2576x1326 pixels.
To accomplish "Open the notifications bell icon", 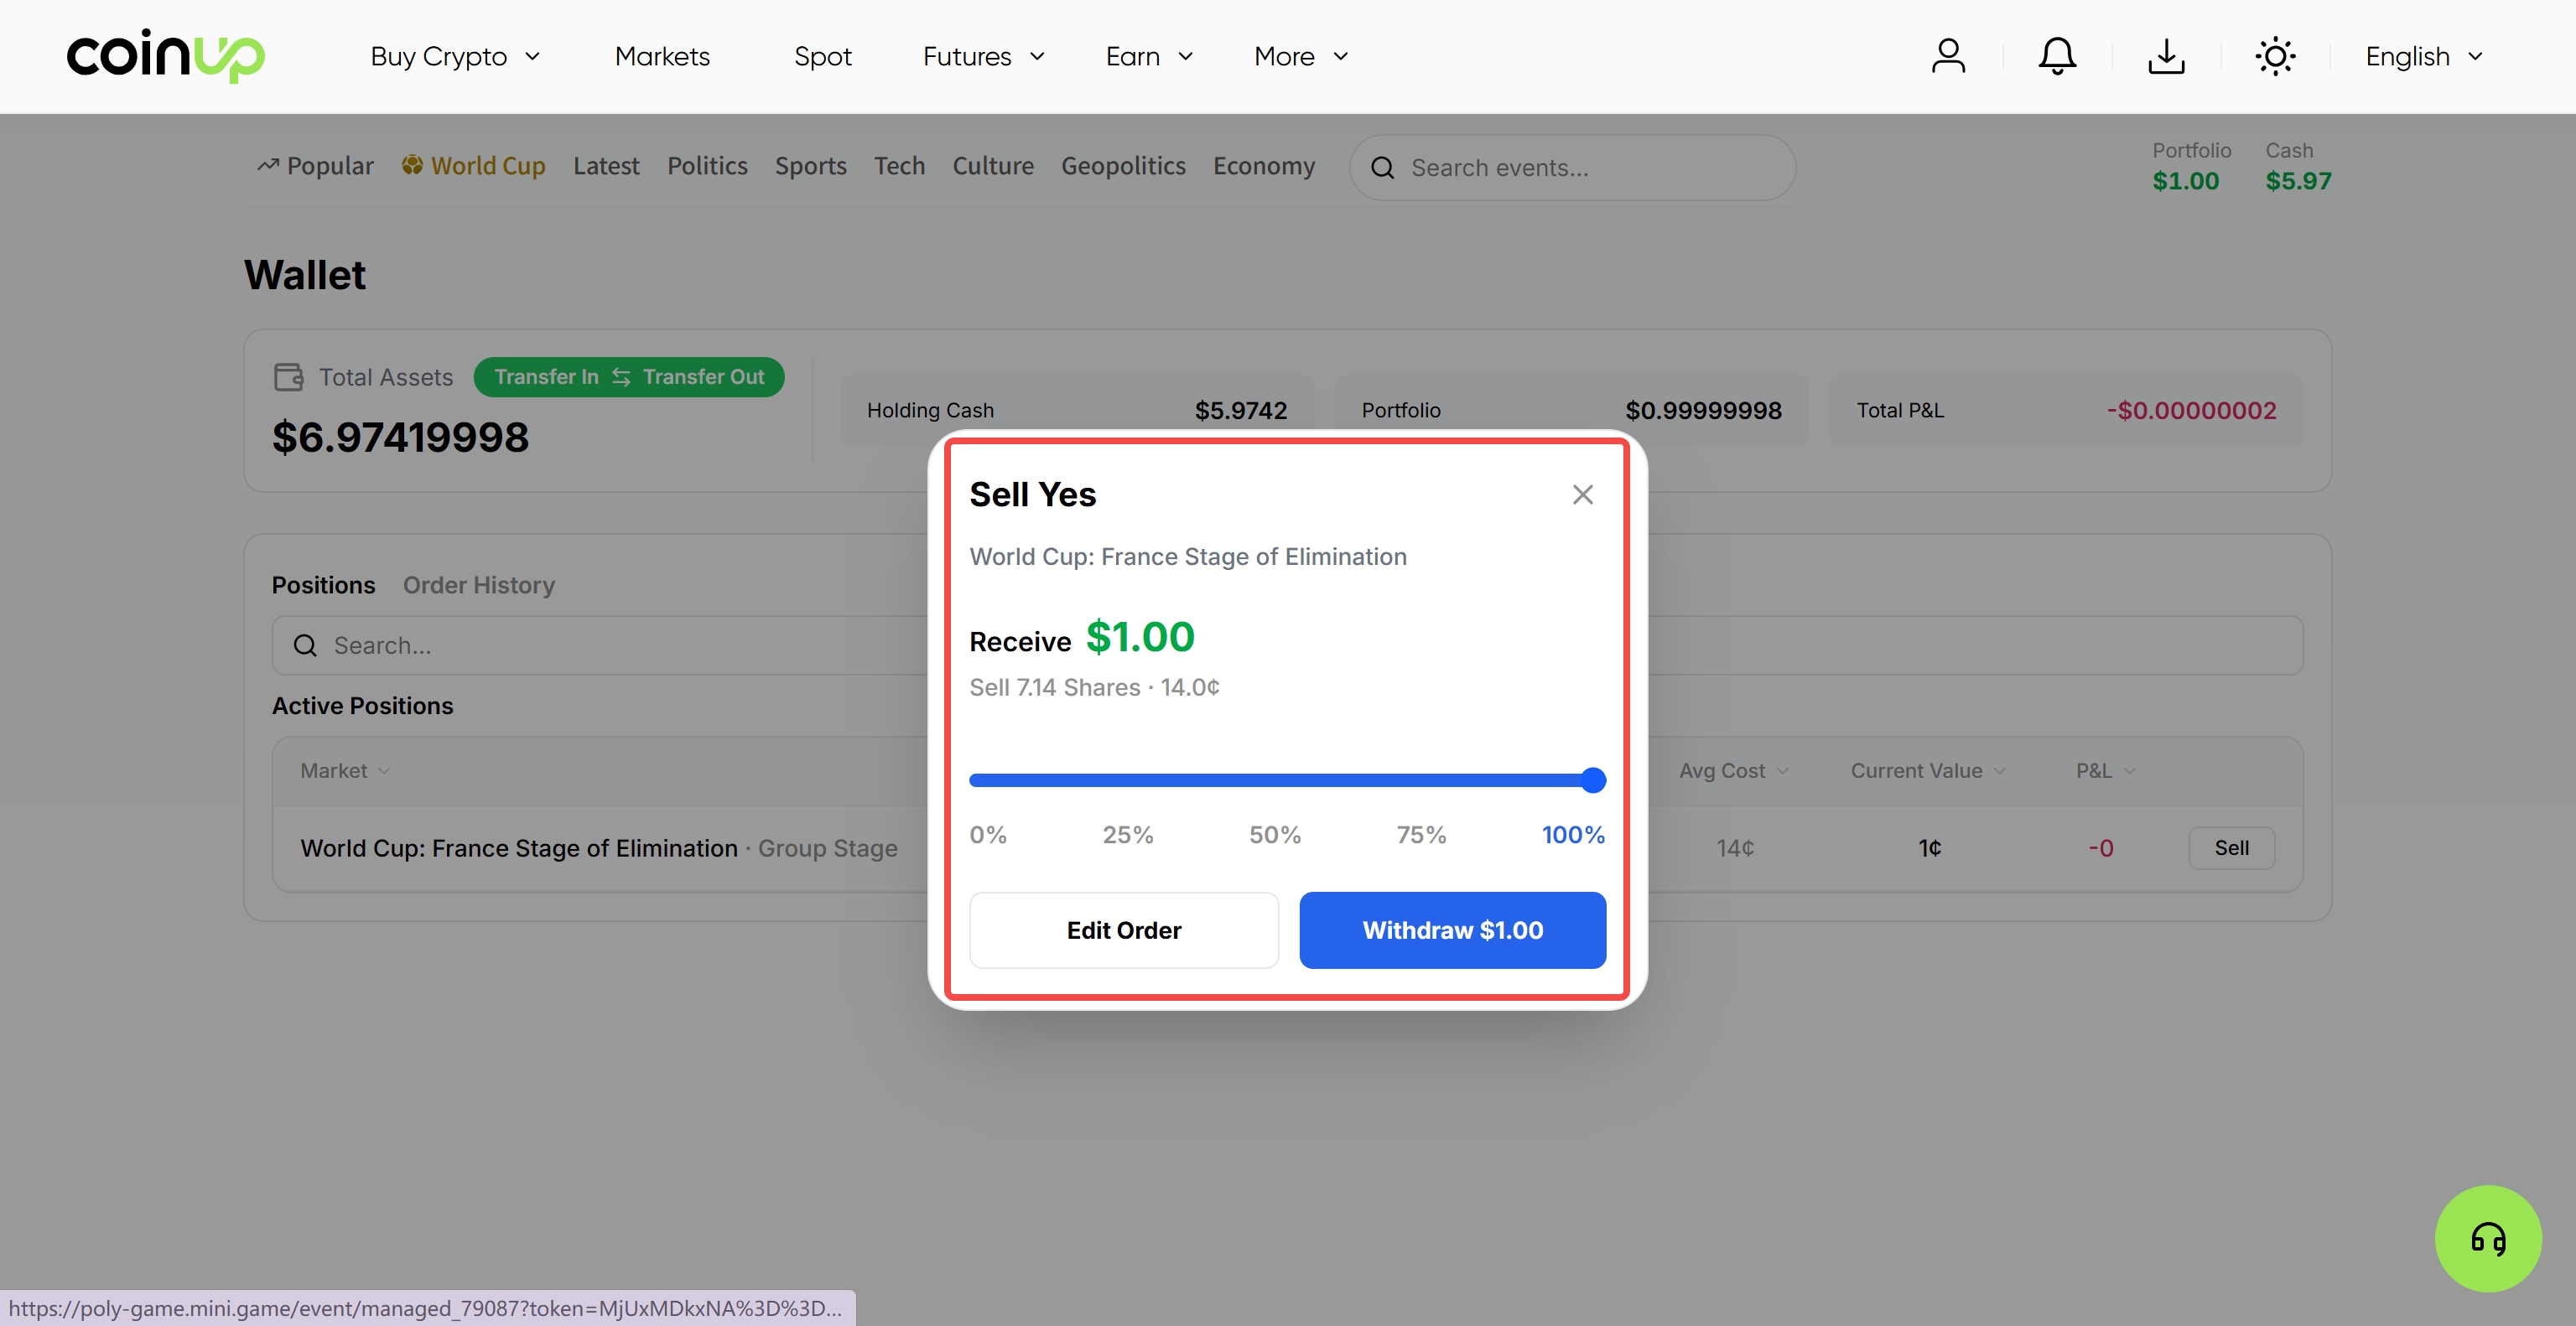I will click(2057, 56).
